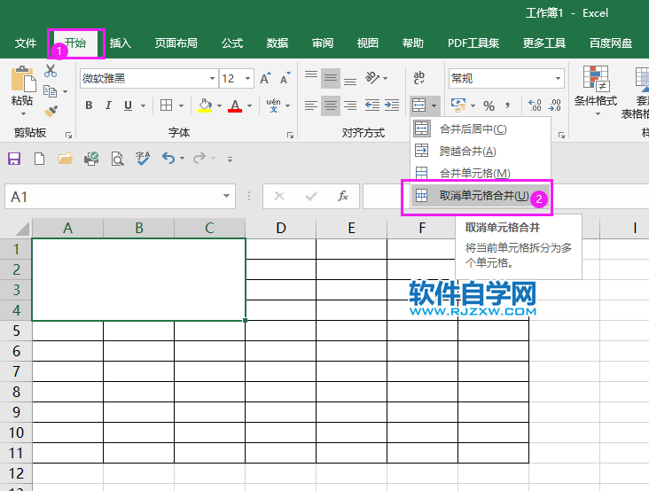The height and width of the screenshot is (491, 649).
Task: Click the Save icon in quick access
Action: [14, 159]
